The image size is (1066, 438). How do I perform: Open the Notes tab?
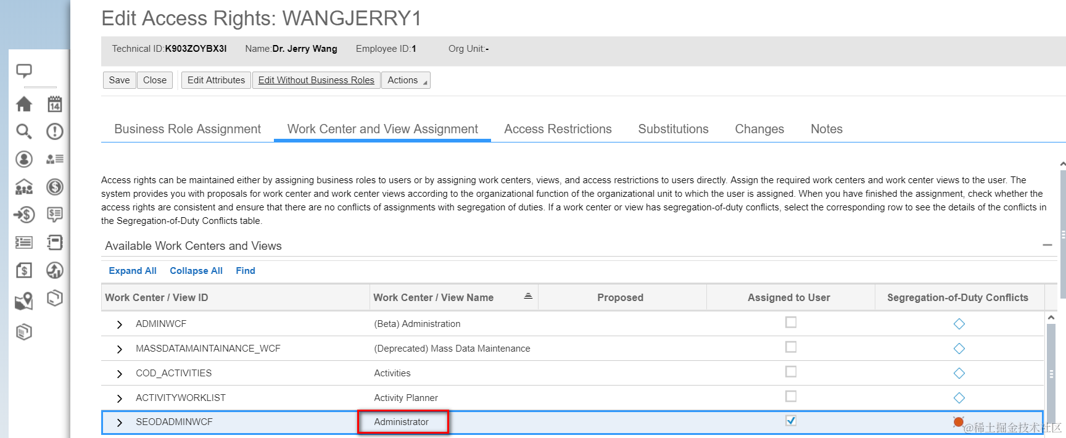tap(827, 129)
